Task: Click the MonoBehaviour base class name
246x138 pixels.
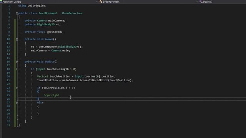Action: pyautogui.click(x=72, y=13)
